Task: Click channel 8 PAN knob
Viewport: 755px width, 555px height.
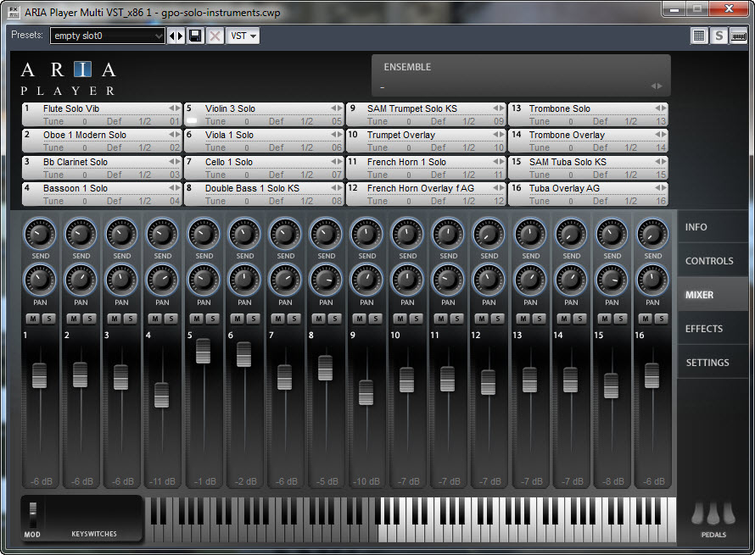Action: (x=326, y=280)
